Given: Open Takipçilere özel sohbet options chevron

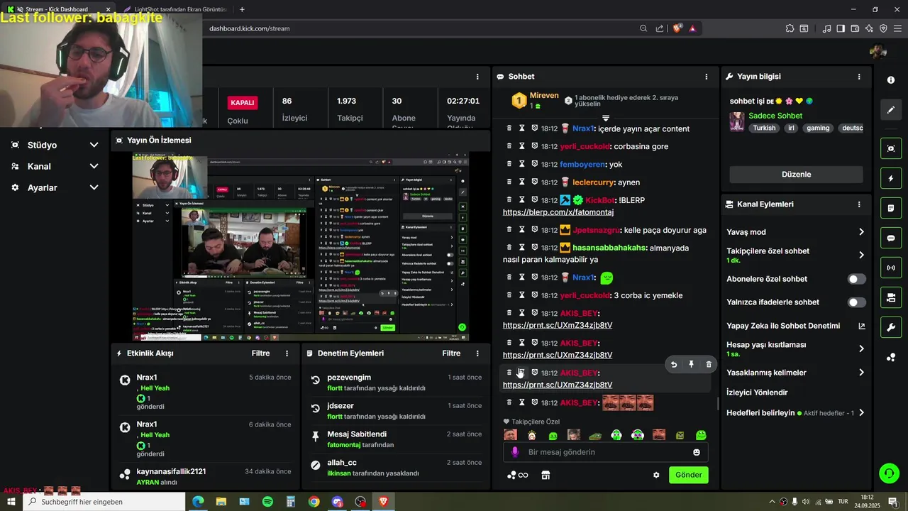Looking at the screenshot, I should tap(861, 255).
